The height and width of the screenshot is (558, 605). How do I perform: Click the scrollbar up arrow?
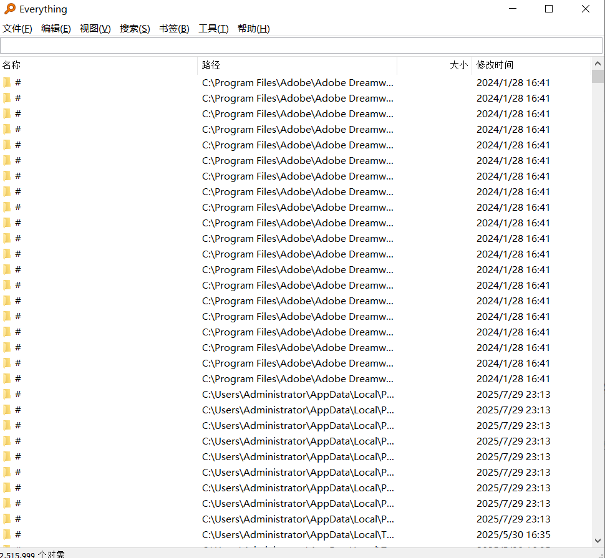point(598,64)
